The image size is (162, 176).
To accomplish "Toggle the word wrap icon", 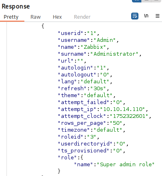I will tap(135, 16).
